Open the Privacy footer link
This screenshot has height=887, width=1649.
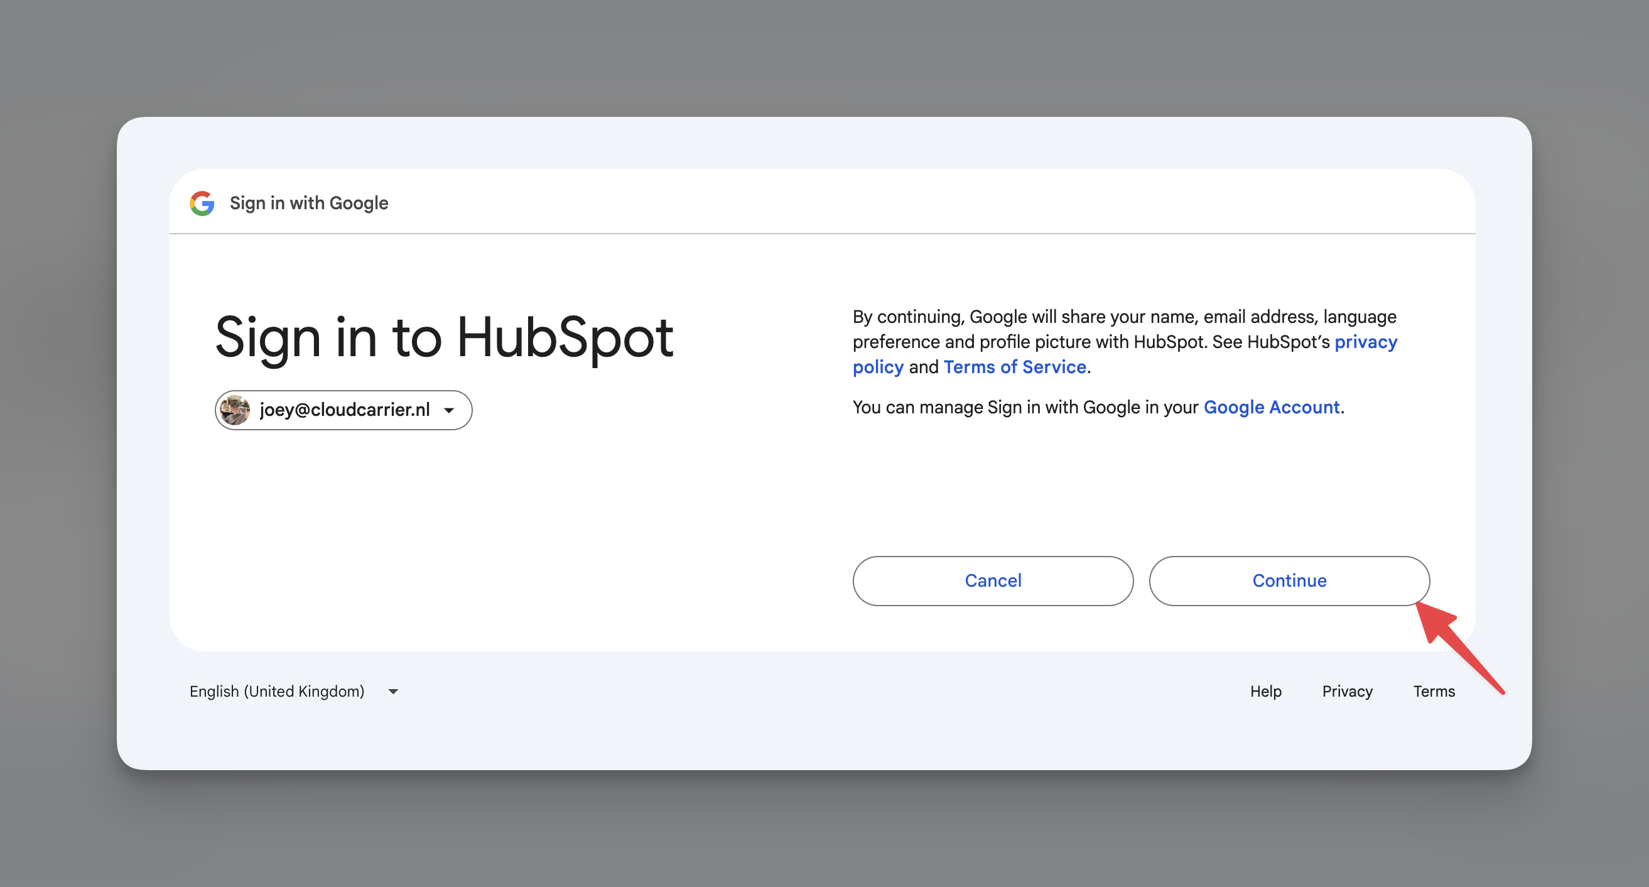click(1348, 691)
